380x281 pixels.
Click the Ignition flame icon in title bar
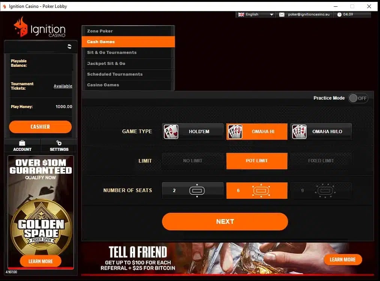click(x=4, y=6)
